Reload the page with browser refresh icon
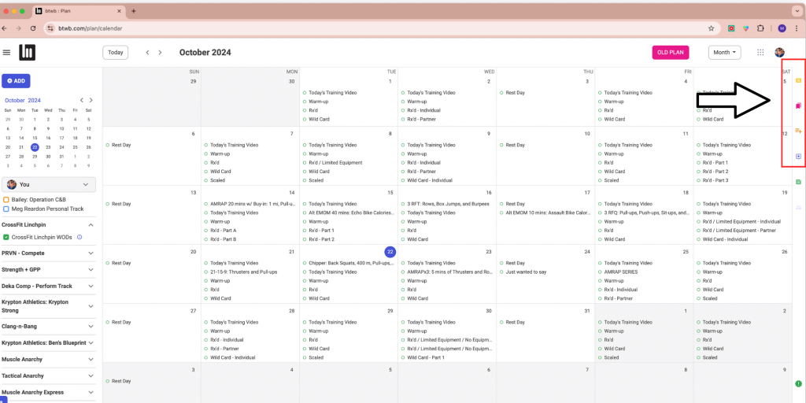The image size is (806, 403). pos(33,28)
